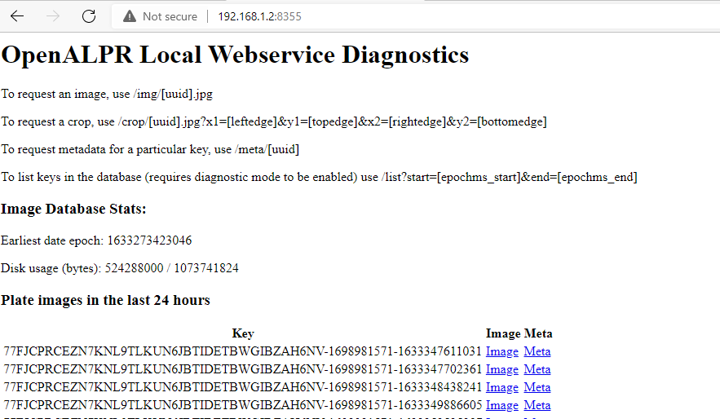
Task: Open Image link for key ending 1633348438241
Action: pos(502,387)
